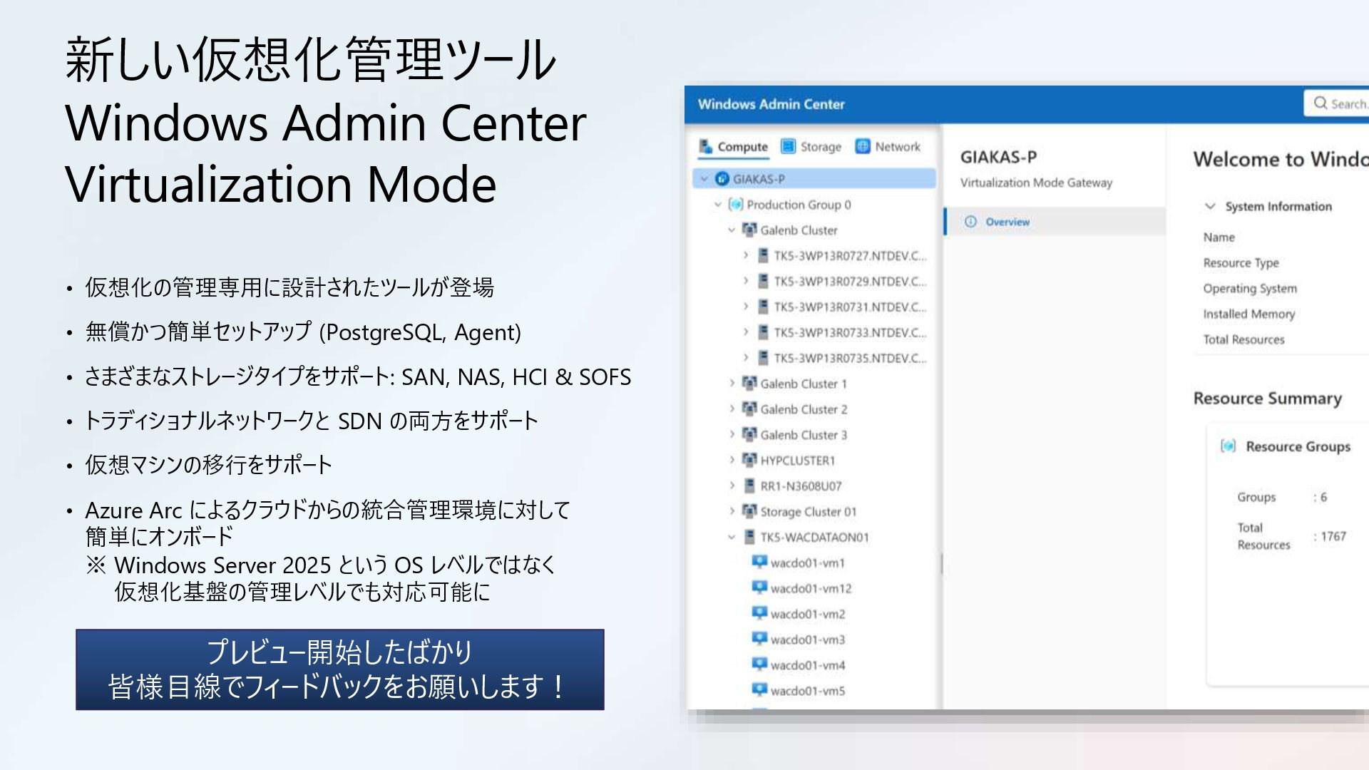Click the Galenb Cluster 1 icon

pyautogui.click(x=749, y=384)
